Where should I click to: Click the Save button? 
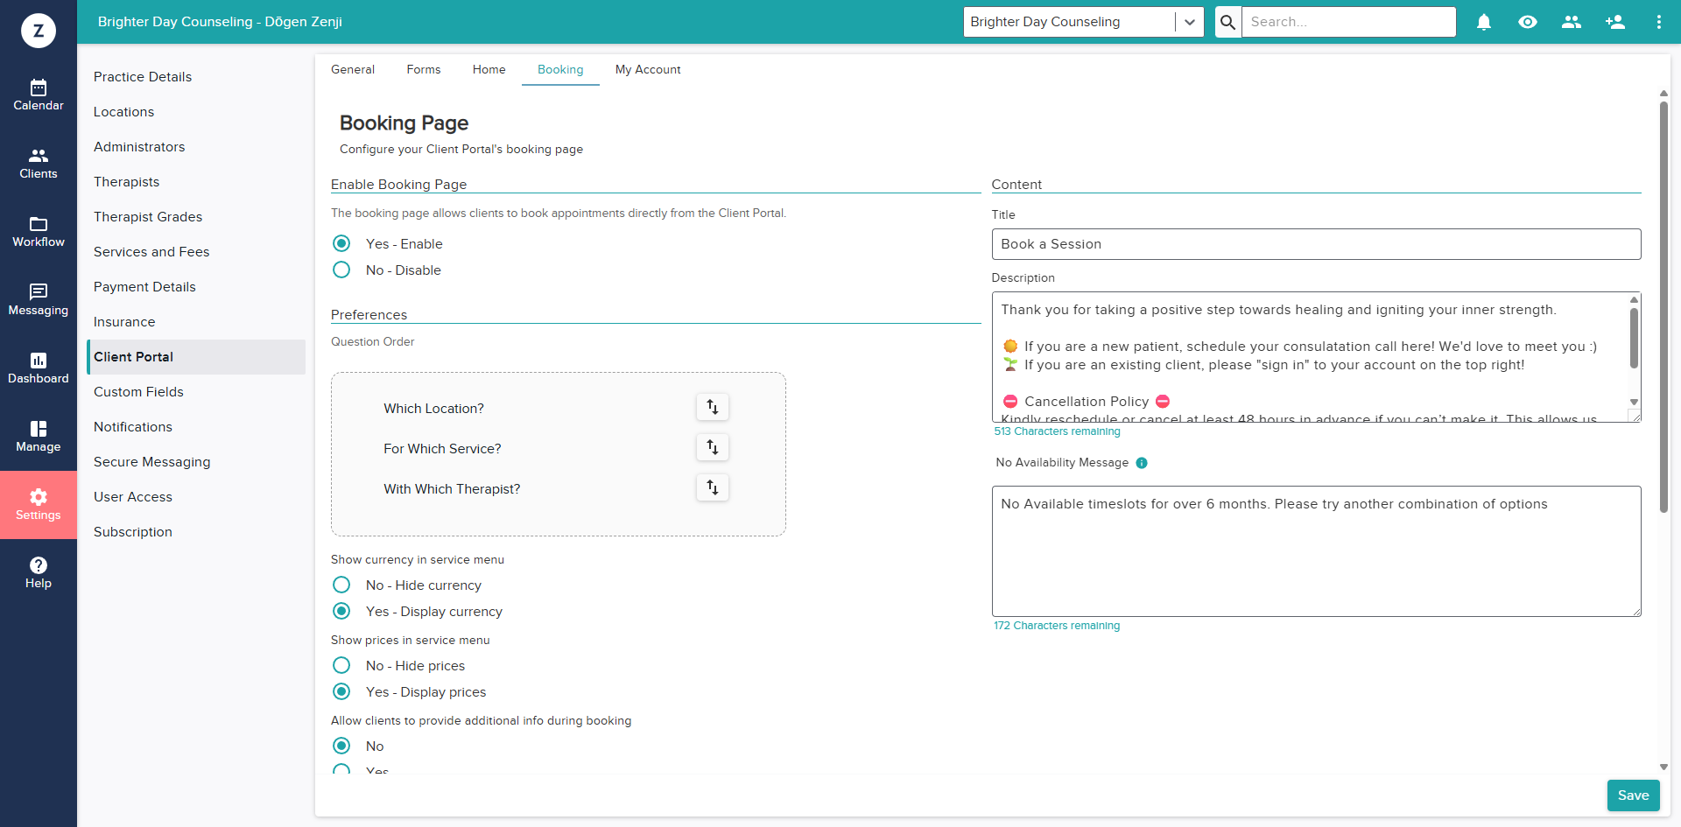[x=1633, y=795]
